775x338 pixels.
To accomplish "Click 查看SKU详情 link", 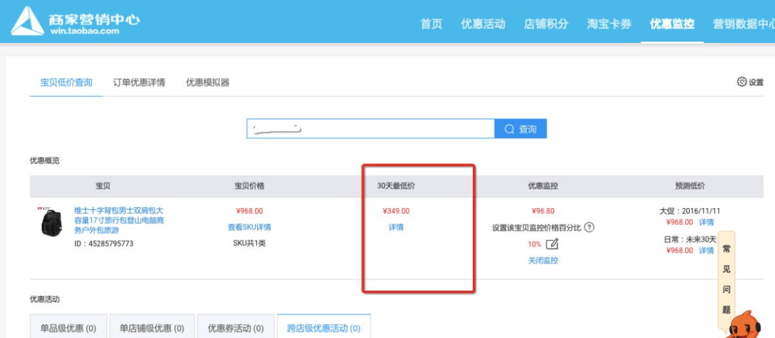I will [249, 227].
